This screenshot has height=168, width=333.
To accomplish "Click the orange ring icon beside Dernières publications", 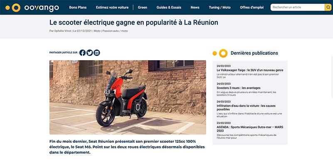I will (x=223, y=53).
